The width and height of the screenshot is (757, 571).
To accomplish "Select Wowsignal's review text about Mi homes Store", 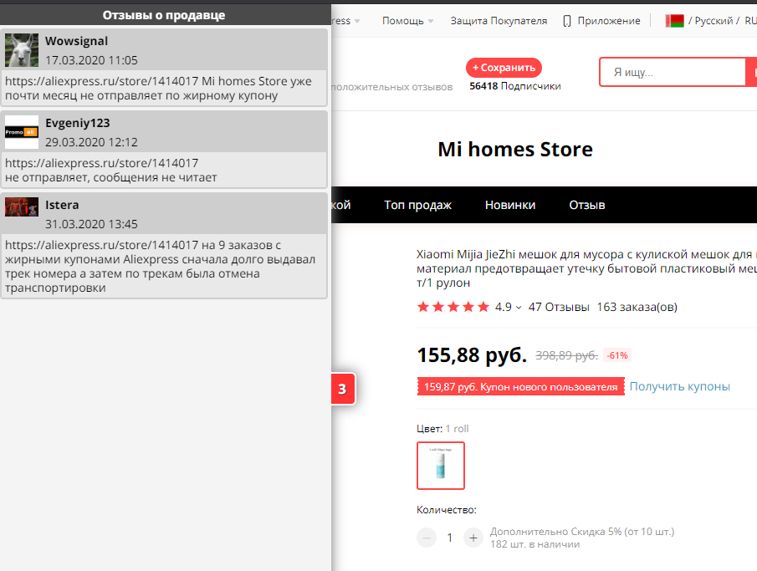I will click(158, 89).
